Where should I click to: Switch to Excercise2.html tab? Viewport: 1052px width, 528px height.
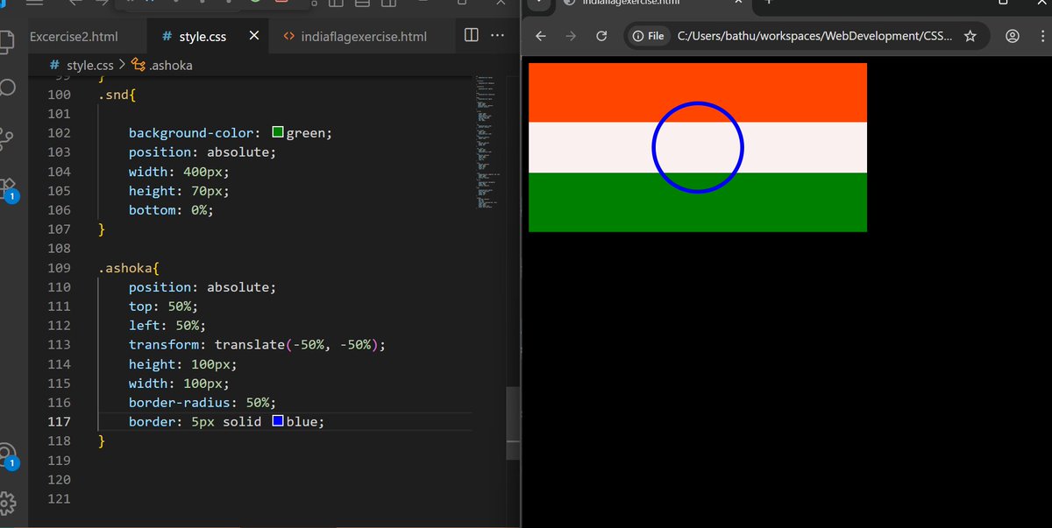point(74,37)
